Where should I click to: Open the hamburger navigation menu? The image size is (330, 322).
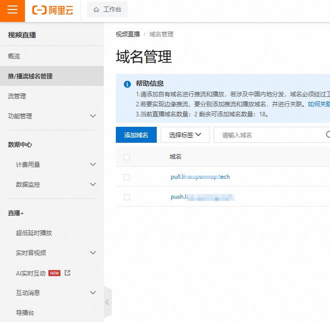click(x=12, y=10)
